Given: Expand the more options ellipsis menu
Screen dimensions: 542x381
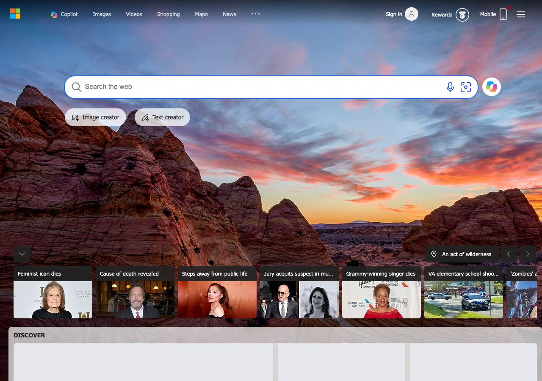Looking at the screenshot, I should click(255, 14).
